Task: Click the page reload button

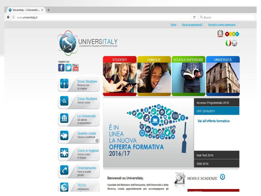Action: click(194, 17)
